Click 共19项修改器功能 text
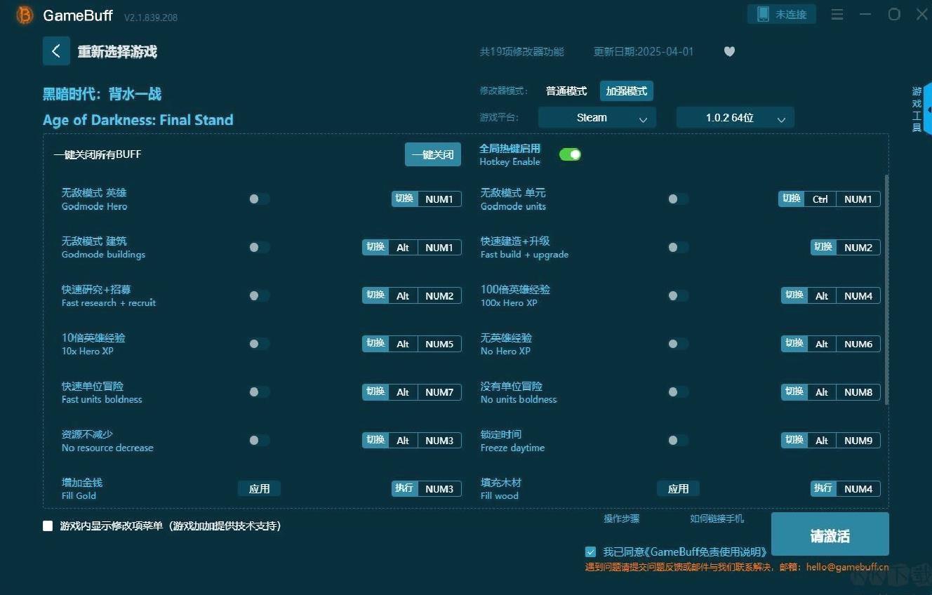 click(521, 51)
